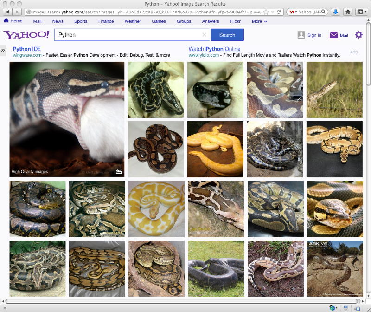Open the ball python on black background thumbnail
The width and height of the screenshot is (371, 312).
(334, 149)
